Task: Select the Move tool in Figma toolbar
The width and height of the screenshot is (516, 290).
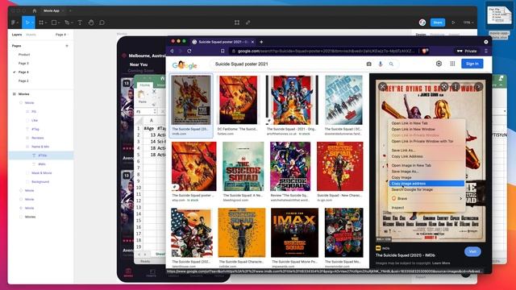Action: [27, 23]
